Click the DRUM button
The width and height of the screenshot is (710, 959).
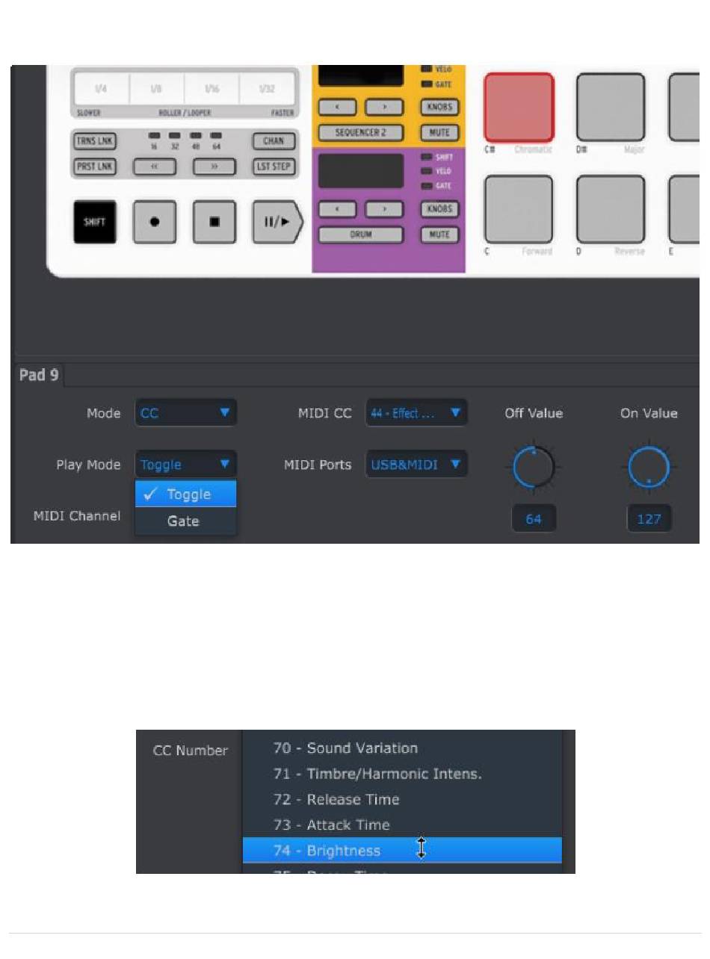(361, 235)
